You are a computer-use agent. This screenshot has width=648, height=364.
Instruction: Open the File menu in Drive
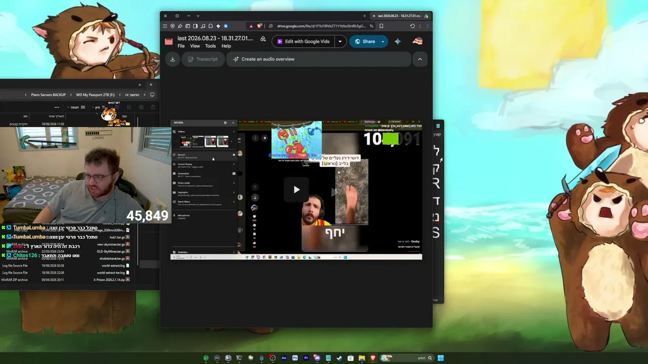pyautogui.click(x=181, y=46)
